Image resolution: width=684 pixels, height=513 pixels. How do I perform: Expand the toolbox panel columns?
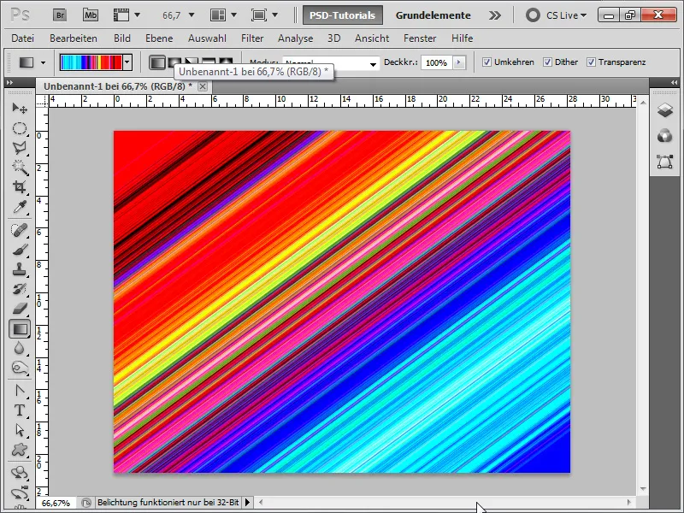point(9,82)
